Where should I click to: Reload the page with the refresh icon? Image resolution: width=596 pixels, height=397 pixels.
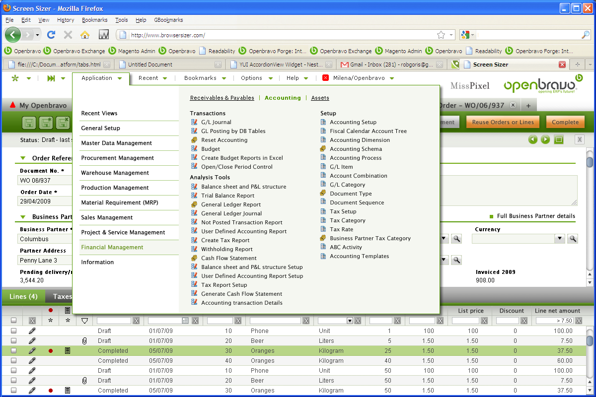51,35
